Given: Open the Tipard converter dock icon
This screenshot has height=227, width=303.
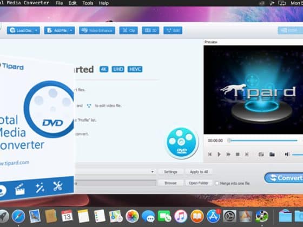Looking at the screenshot, I should coord(262,216).
